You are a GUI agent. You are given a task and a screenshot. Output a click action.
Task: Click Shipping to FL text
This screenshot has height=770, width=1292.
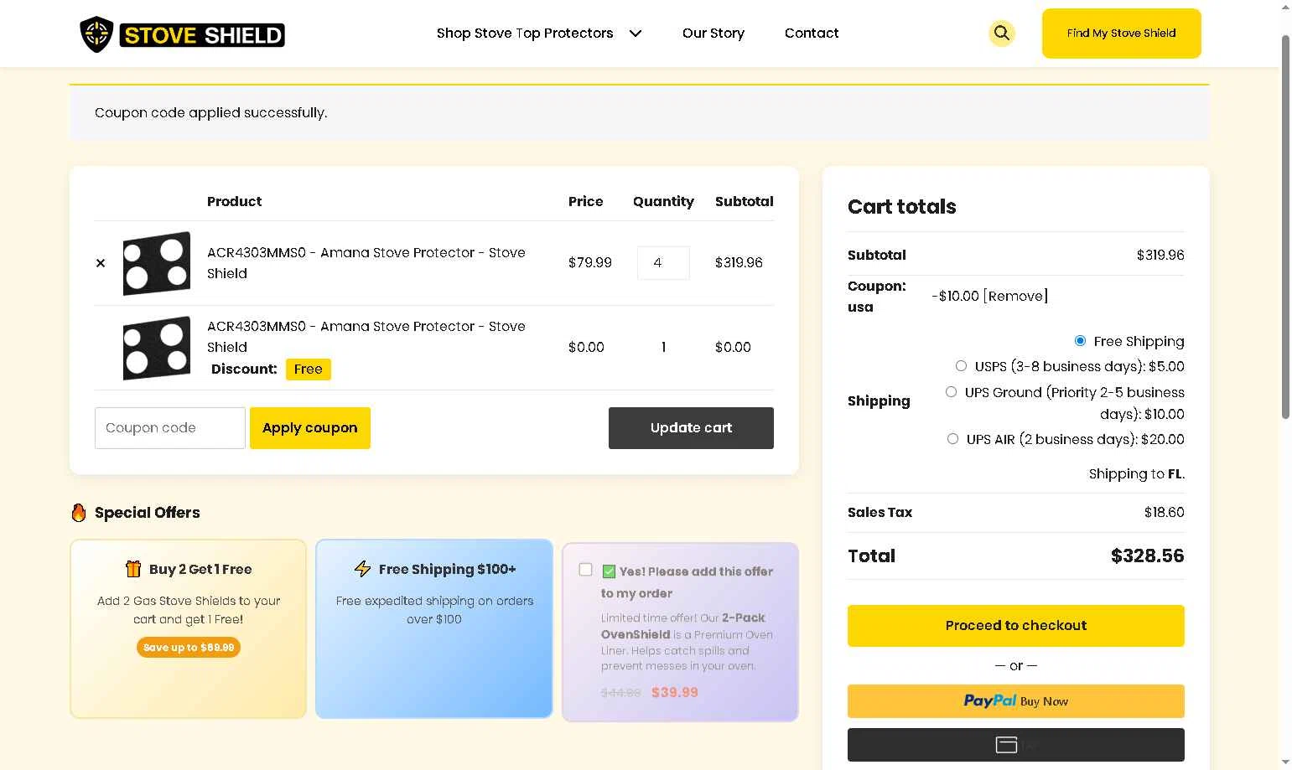tap(1137, 474)
